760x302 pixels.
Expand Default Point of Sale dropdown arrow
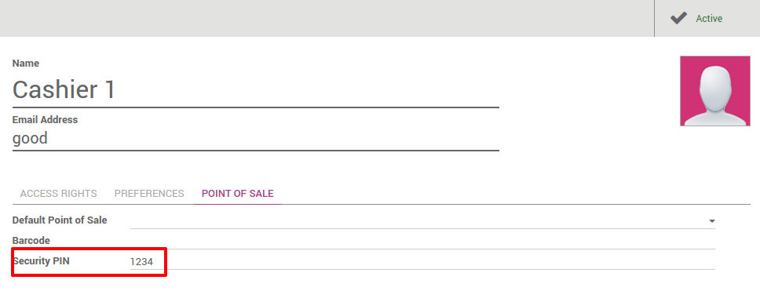tap(712, 220)
